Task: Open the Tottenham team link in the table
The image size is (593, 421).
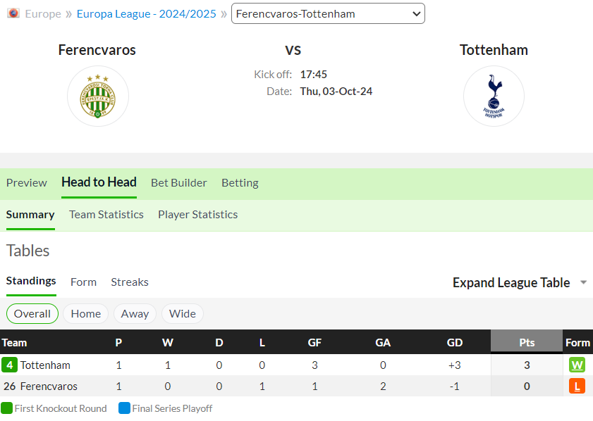Action: pyautogui.click(x=45, y=365)
